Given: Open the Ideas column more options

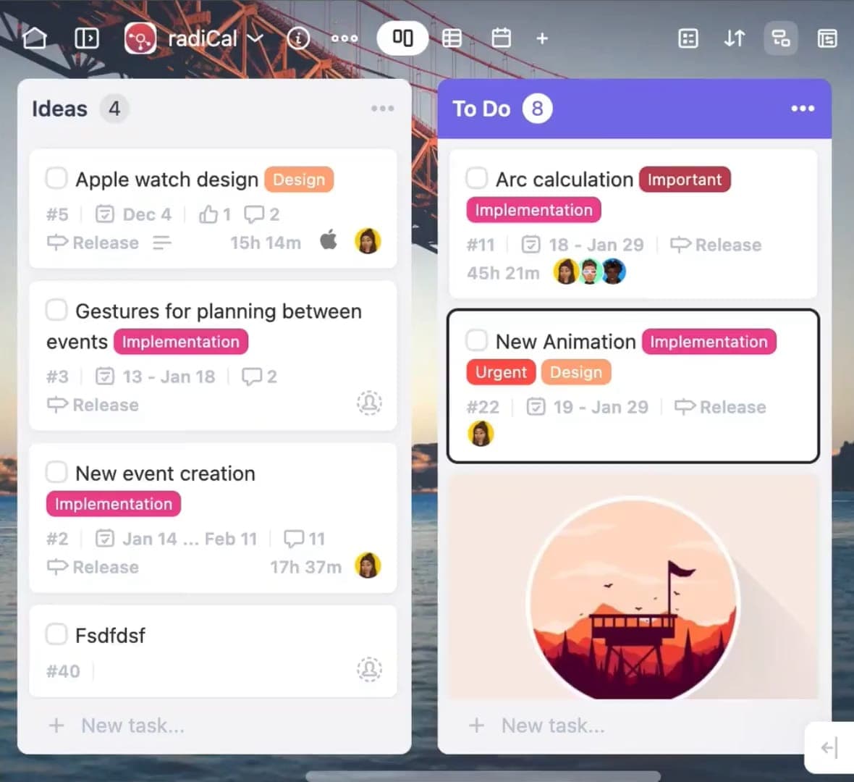Looking at the screenshot, I should click(382, 109).
